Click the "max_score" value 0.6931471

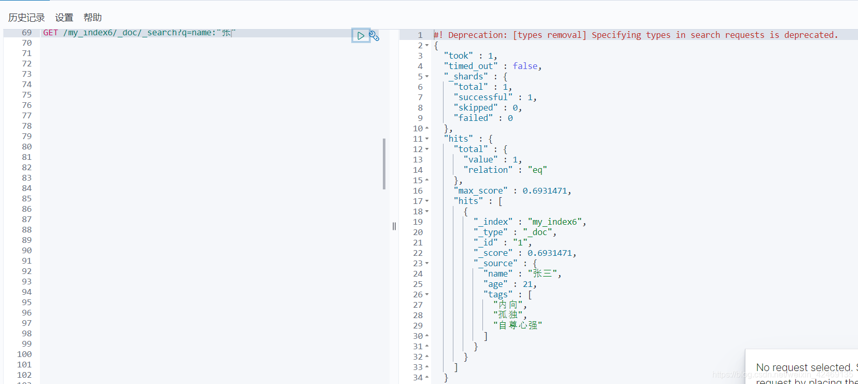545,190
